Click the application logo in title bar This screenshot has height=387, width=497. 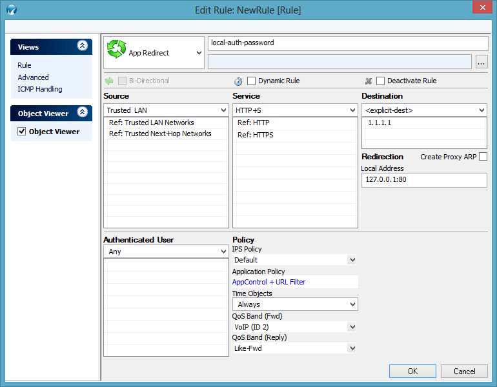click(12, 10)
